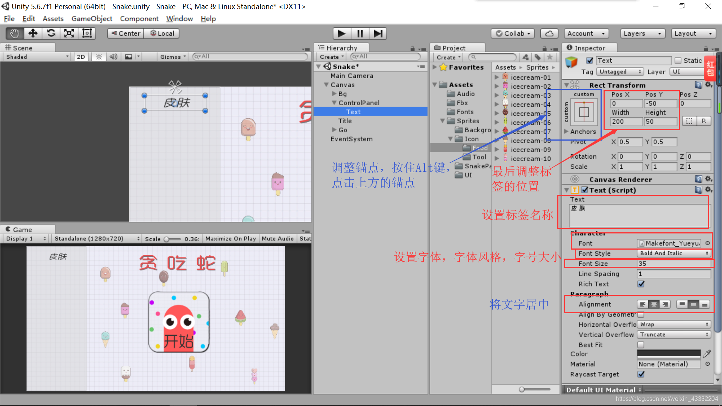722x406 pixels.
Task: Open Text Script gear settings
Action: [x=708, y=189]
